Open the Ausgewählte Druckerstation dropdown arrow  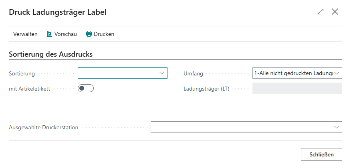tap(337, 127)
